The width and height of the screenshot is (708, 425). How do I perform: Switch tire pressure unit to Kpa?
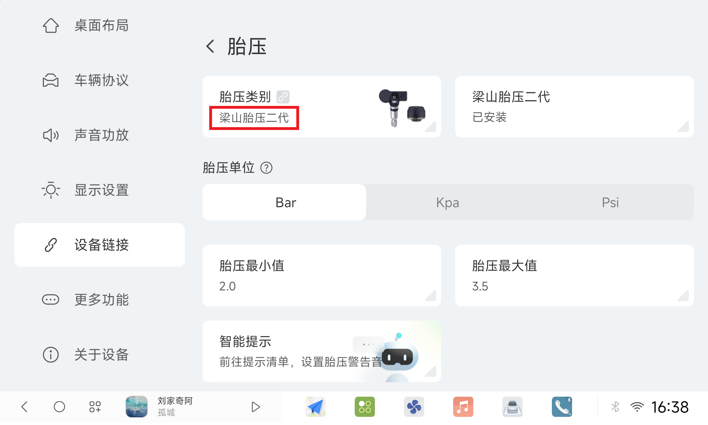pos(447,202)
